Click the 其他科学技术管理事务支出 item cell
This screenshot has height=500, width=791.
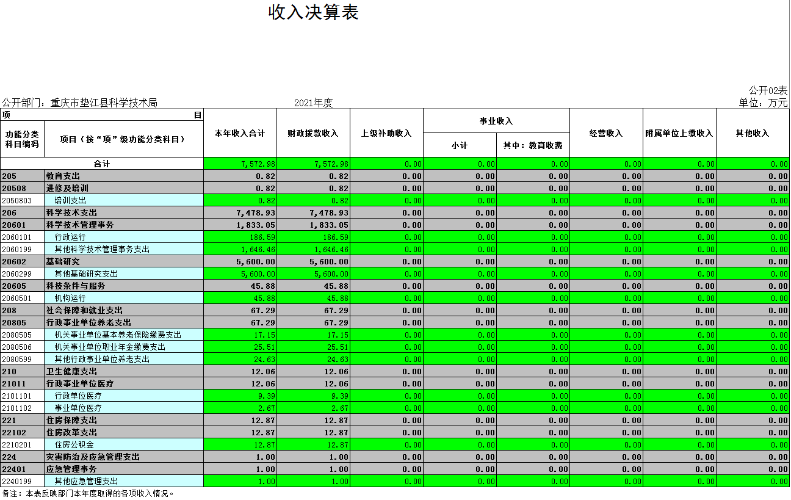(102, 249)
